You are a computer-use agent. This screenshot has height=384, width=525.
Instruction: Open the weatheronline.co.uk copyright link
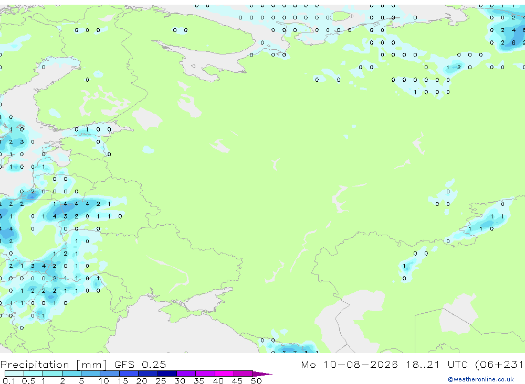point(480,379)
